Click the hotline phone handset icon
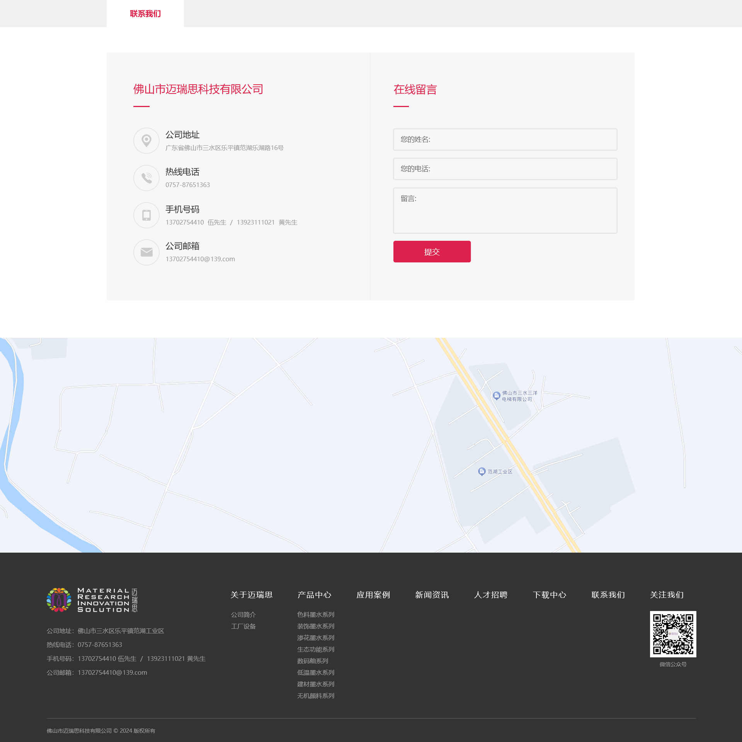Screen dimensions: 742x742 (146, 178)
